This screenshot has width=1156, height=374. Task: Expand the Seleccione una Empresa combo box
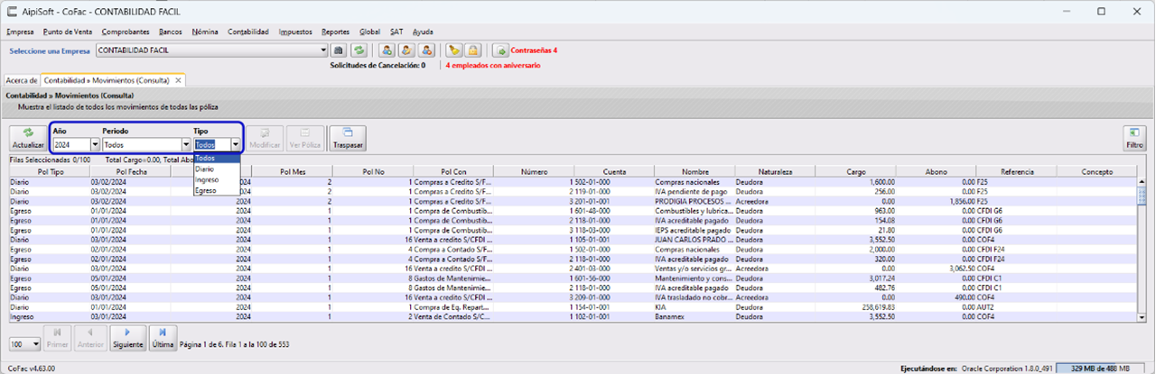[x=323, y=50]
